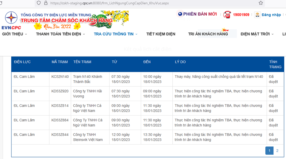Select the Tri ân khách hàng menu item

(208, 34)
